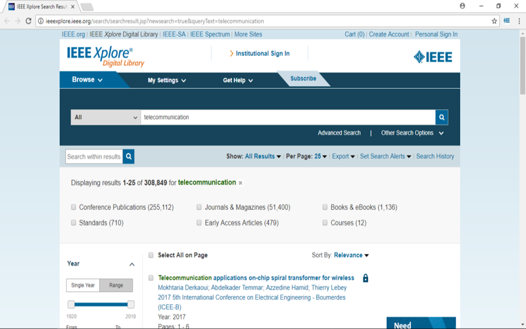Screen dimensions: 526x329
Task: Click the main search magnifier button
Action: [441, 117]
